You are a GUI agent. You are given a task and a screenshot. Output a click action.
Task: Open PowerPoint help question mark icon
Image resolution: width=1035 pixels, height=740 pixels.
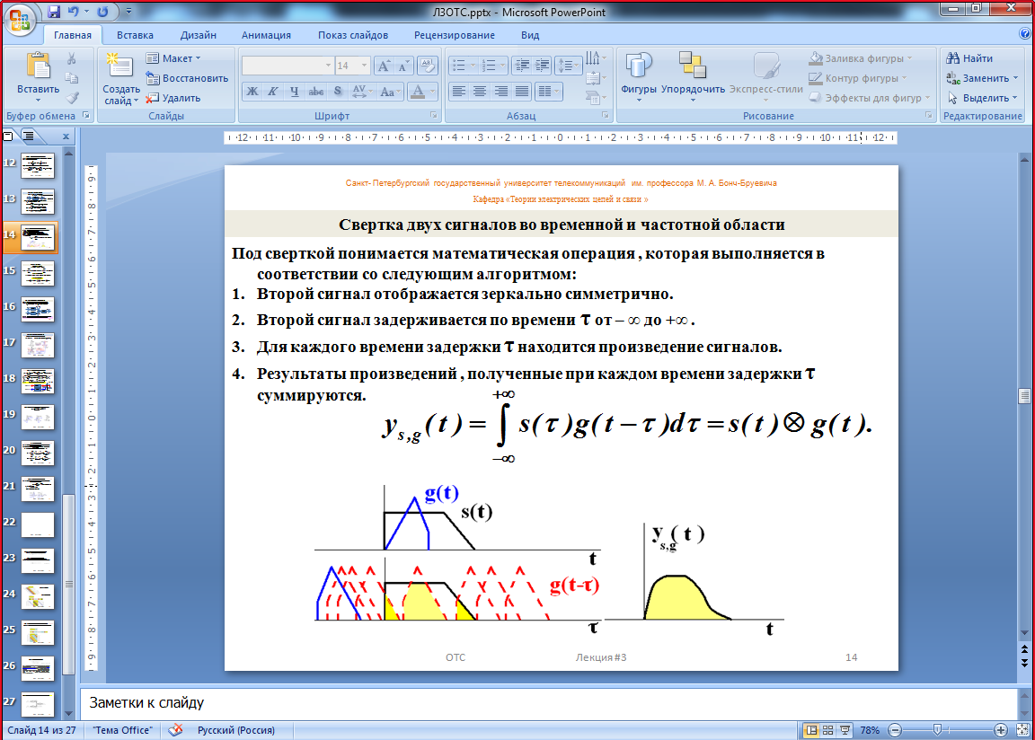1025,34
